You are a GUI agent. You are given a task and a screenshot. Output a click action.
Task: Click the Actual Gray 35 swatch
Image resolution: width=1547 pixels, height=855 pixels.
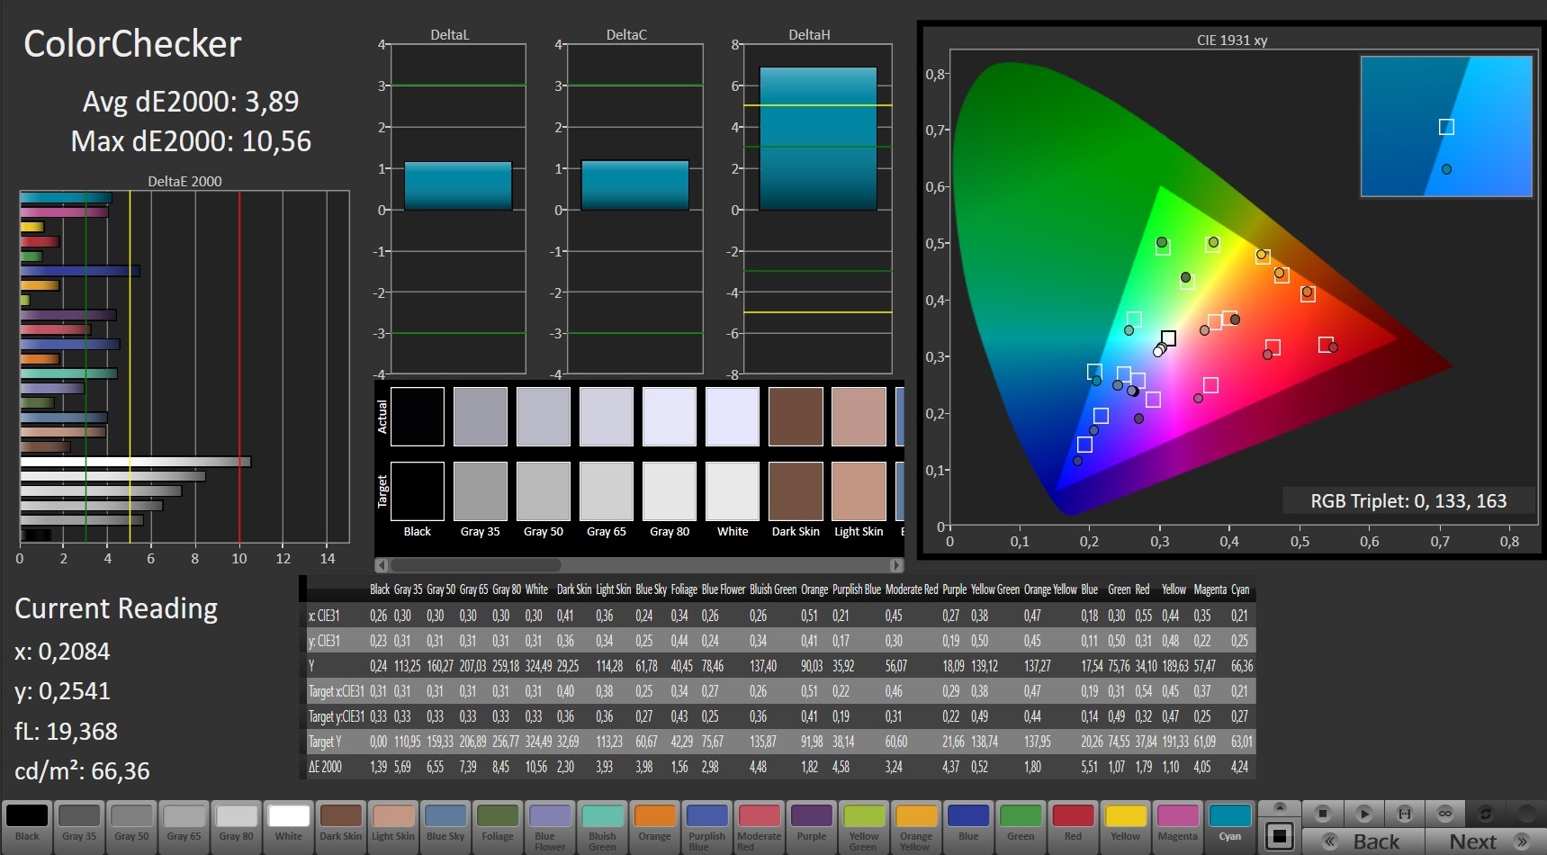(481, 416)
